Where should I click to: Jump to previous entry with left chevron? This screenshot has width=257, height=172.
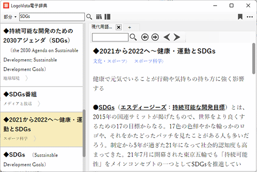167,37
